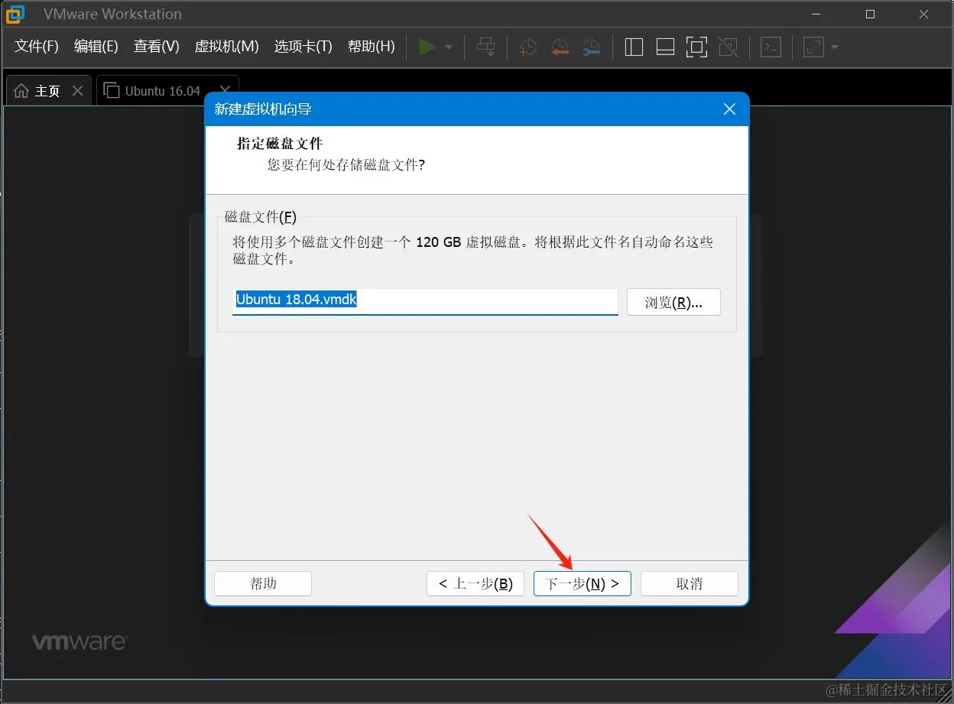Click the green power on play icon
Screen dimensions: 954x704
click(427, 47)
